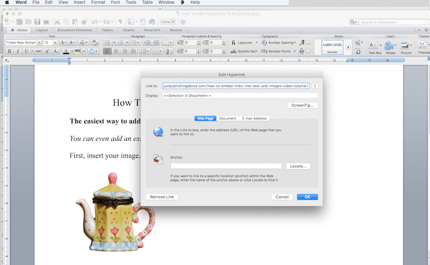Open the font name dropdown
The width and height of the screenshot is (430, 265).
(39, 42)
